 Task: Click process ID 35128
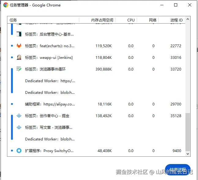pos(176,116)
